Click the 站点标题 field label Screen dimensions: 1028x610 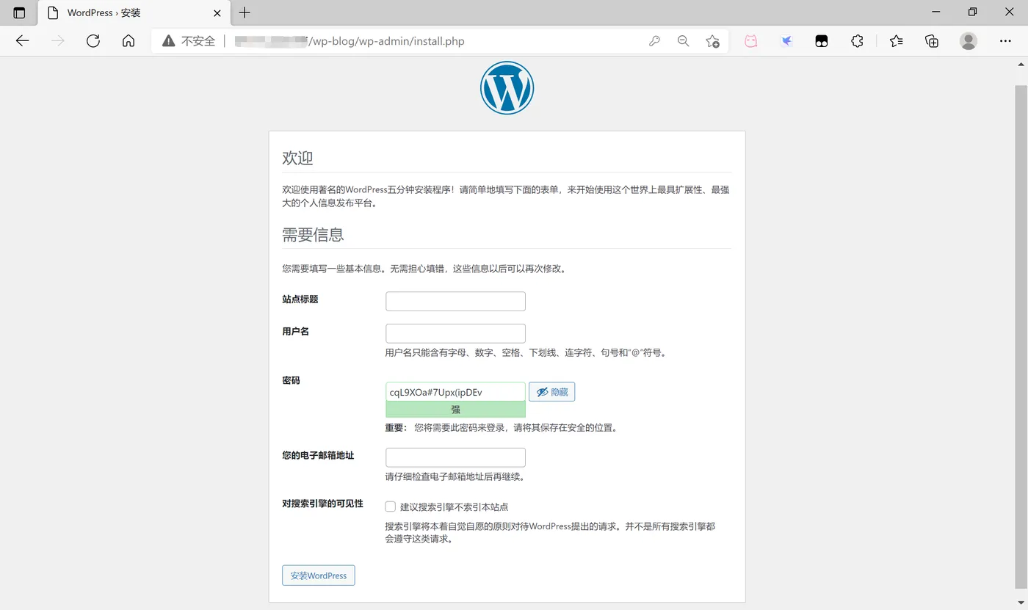click(x=300, y=299)
